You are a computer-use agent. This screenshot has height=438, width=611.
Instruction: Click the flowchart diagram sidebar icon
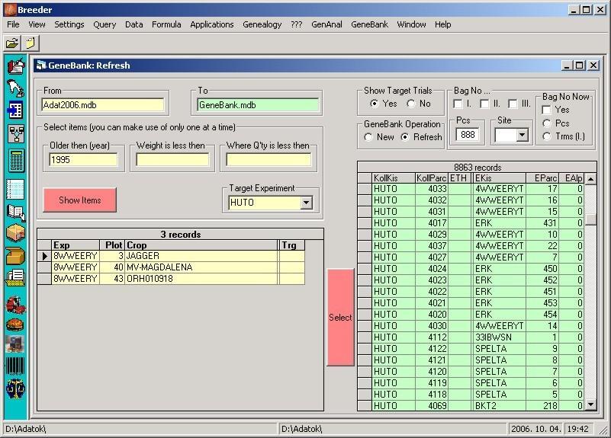(16, 133)
